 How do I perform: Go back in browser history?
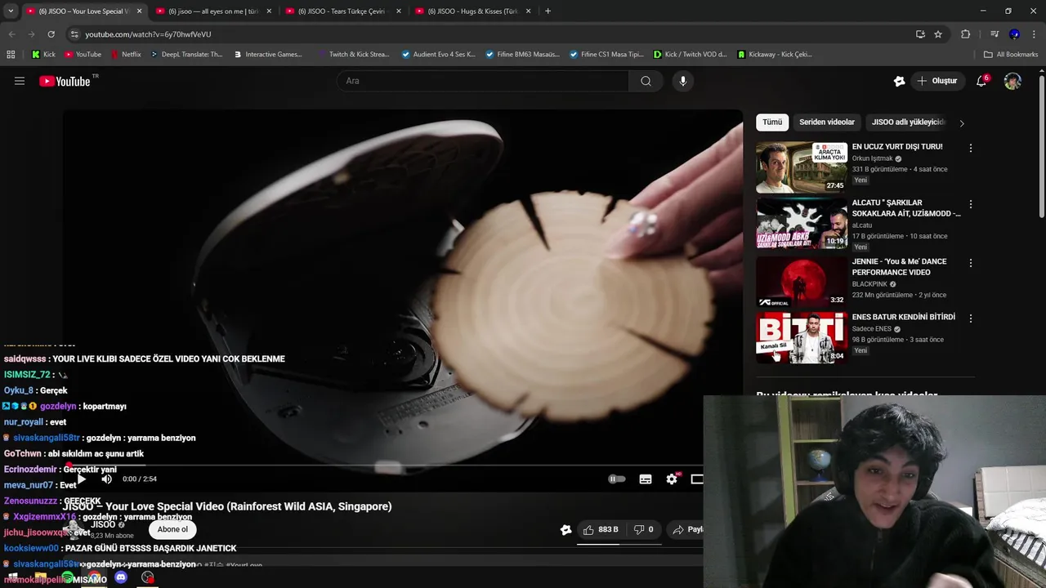[x=11, y=34]
